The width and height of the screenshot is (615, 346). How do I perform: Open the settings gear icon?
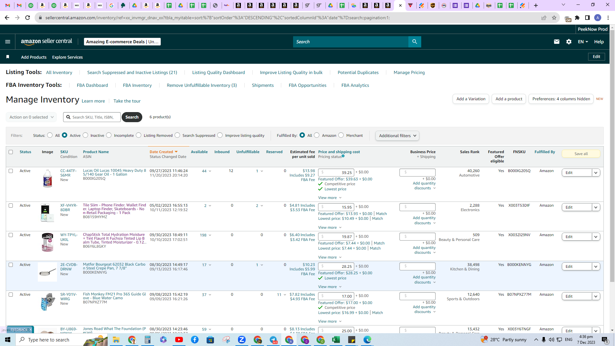[569, 42]
